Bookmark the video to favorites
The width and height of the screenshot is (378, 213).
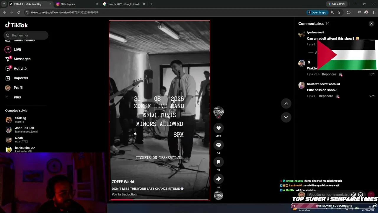point(219,162)
